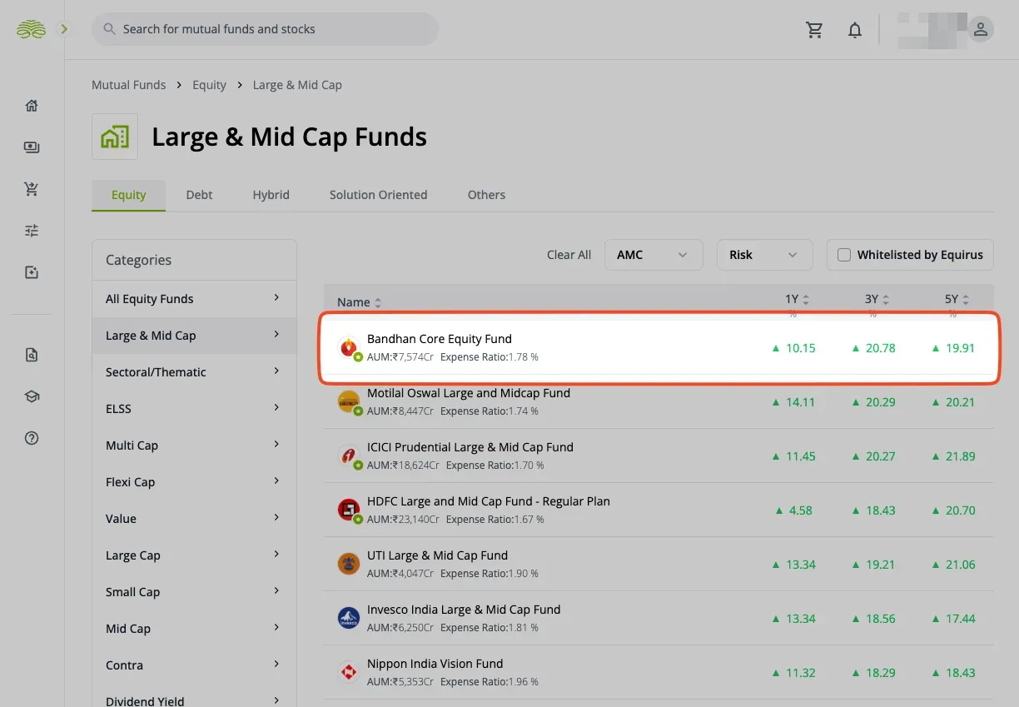Viewport: 1019px width, 707px height.
Task: Open the sidebar cart checkout icon
Action: (x=32, y=189)
